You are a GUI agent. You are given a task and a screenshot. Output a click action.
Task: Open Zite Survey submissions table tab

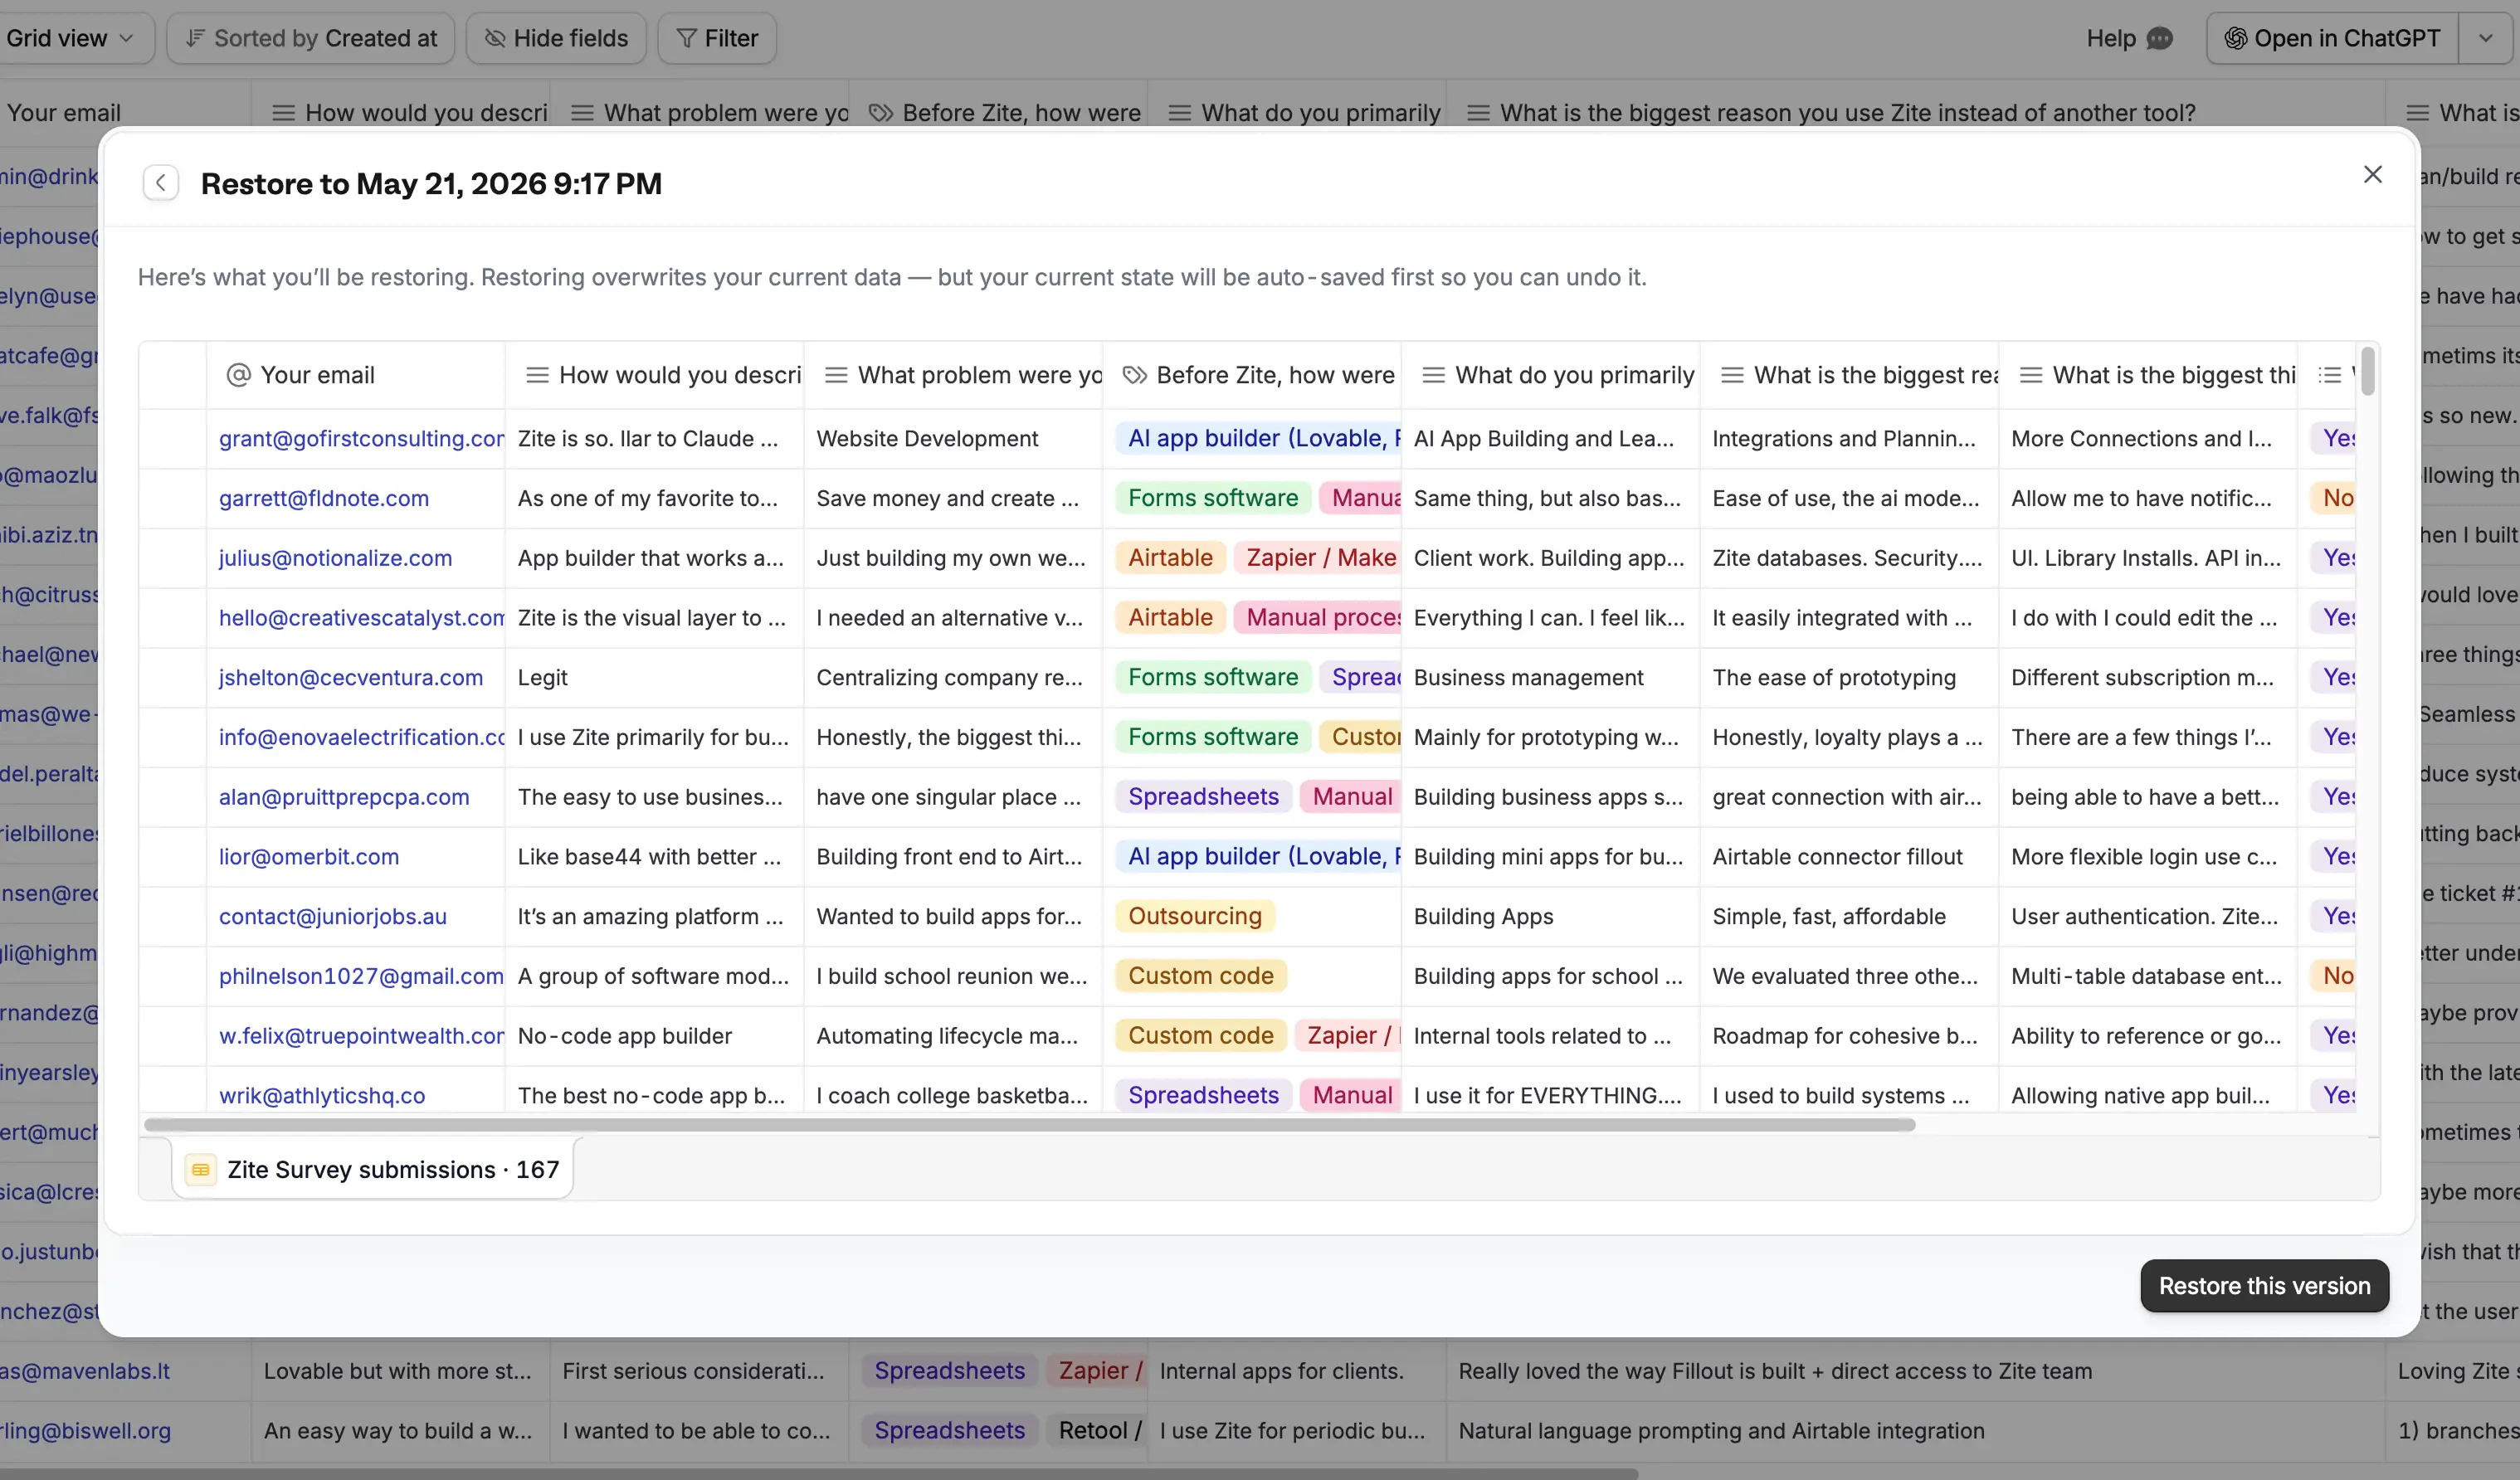pyautogui.click(x=372, y=1169)
